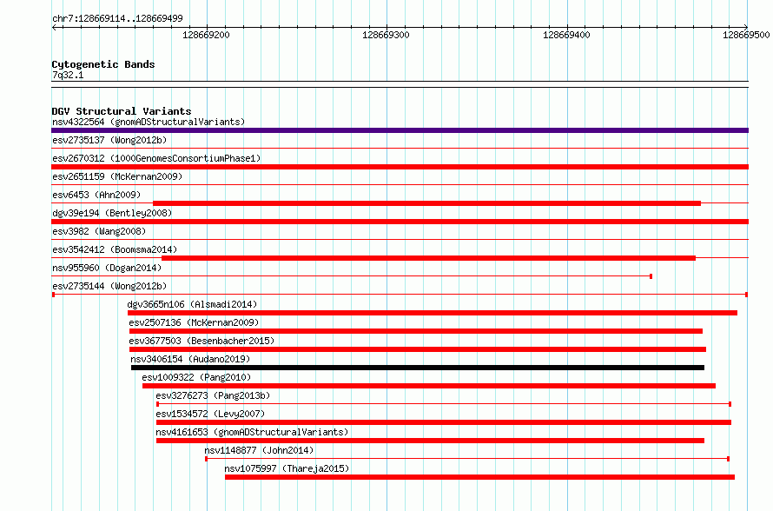
Task: Select nsv955960 (Dogan2014) label
Action: click(x=107, y=268)
